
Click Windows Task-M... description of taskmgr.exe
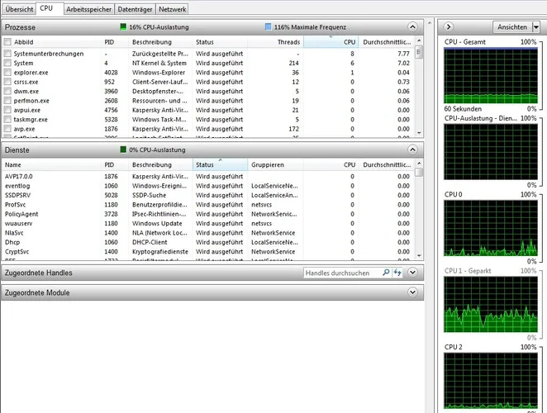click(x=159, y=120)
